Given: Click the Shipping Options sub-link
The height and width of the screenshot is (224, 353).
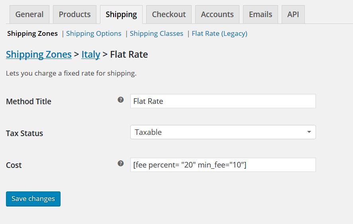Looking at the screenshot, I should pyautogui.click(x=94, y=33).
